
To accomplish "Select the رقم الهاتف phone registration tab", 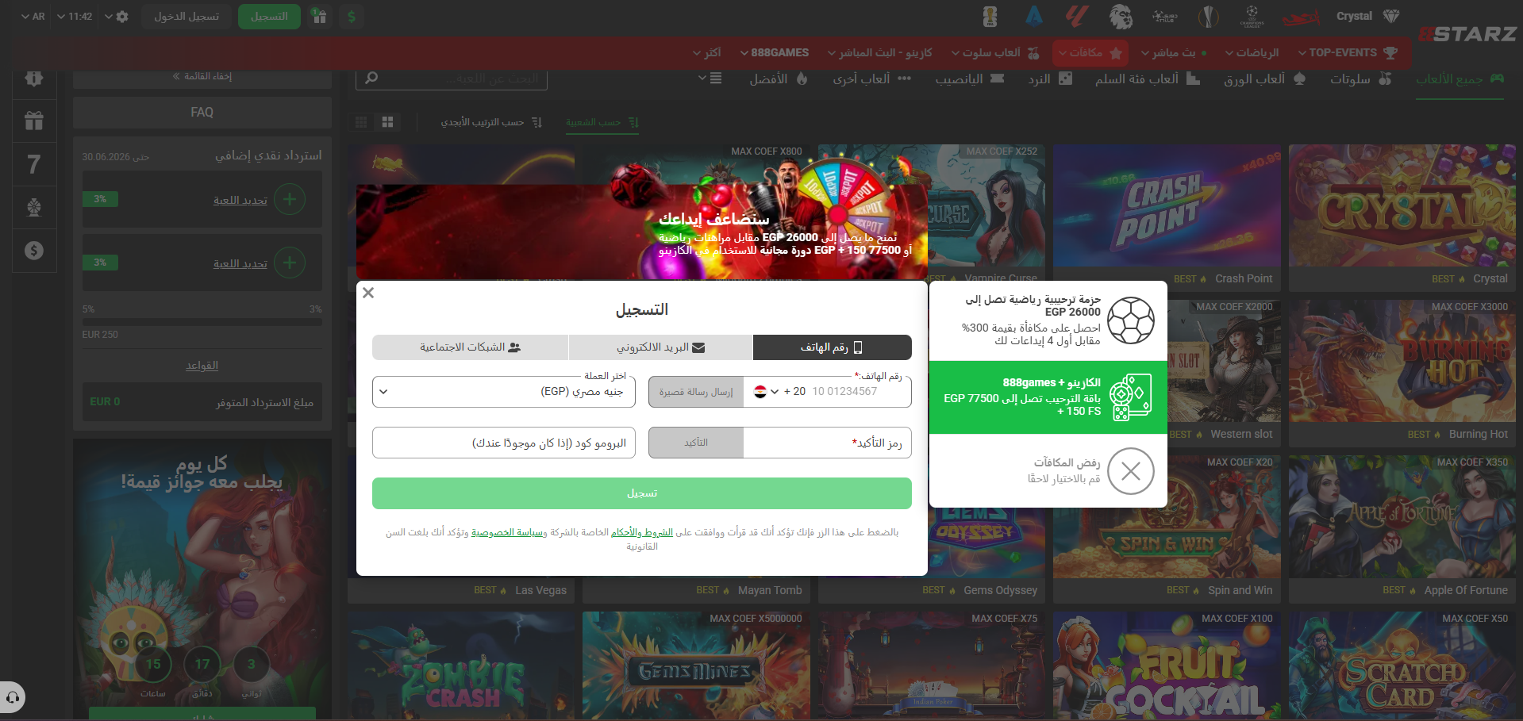I will [832, 347].
